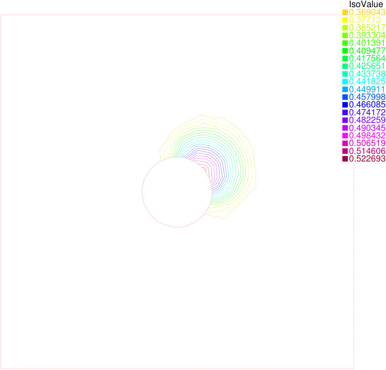Click the yellow swatch for 0.37713
Viewport: 386px width, 370px height.
pos(345,20)
